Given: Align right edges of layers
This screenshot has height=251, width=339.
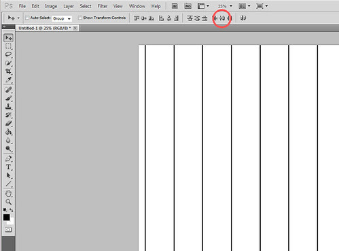Looking at the screenshot, I should [x=176, y=18].
